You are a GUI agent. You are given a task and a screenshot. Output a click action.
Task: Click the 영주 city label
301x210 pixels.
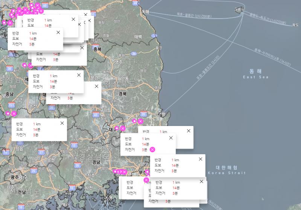pyautogui.click(x=119, y=62)
